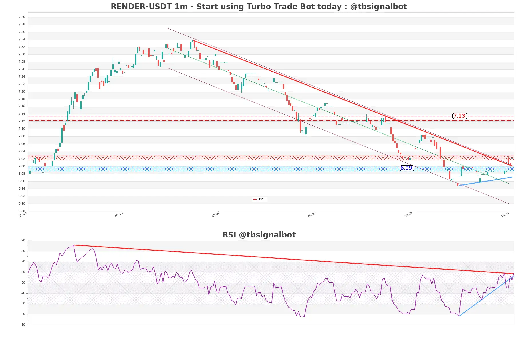
Task: Click the 7.20 price axis label
Action: tap(22, 91)
